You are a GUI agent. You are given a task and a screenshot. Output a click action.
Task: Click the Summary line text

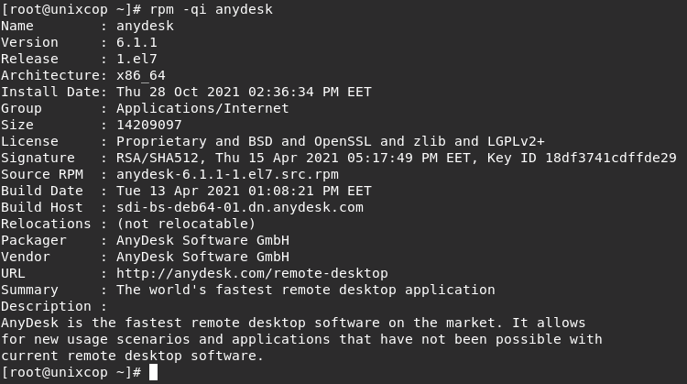click(x=305, y=291)
